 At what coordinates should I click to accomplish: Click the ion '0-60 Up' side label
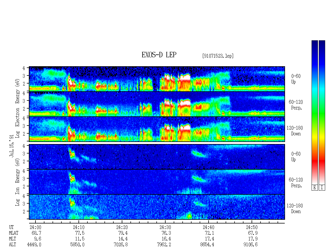tap(296, 157)
